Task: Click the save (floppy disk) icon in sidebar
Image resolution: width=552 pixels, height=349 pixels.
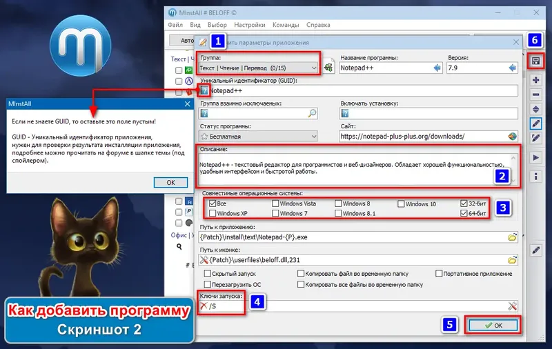Action: click(535, 61)
